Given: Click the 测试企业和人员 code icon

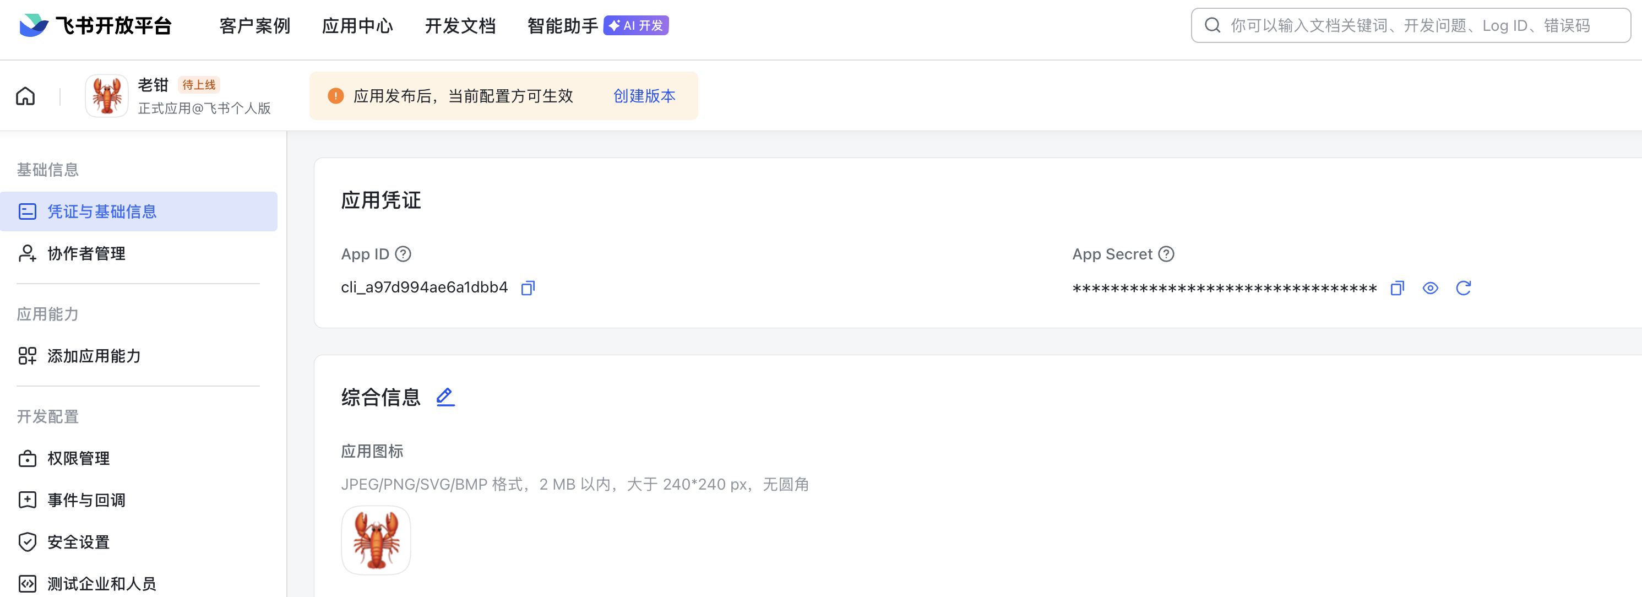Looking at the screenshot, I should point(28,584).
